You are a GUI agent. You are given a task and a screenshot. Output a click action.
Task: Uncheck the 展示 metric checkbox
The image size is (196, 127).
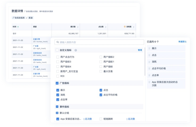click(x=58, y=90)
